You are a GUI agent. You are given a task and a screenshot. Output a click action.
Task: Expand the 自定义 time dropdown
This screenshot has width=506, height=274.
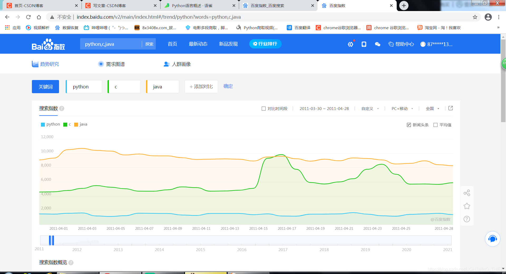(370, 109)
